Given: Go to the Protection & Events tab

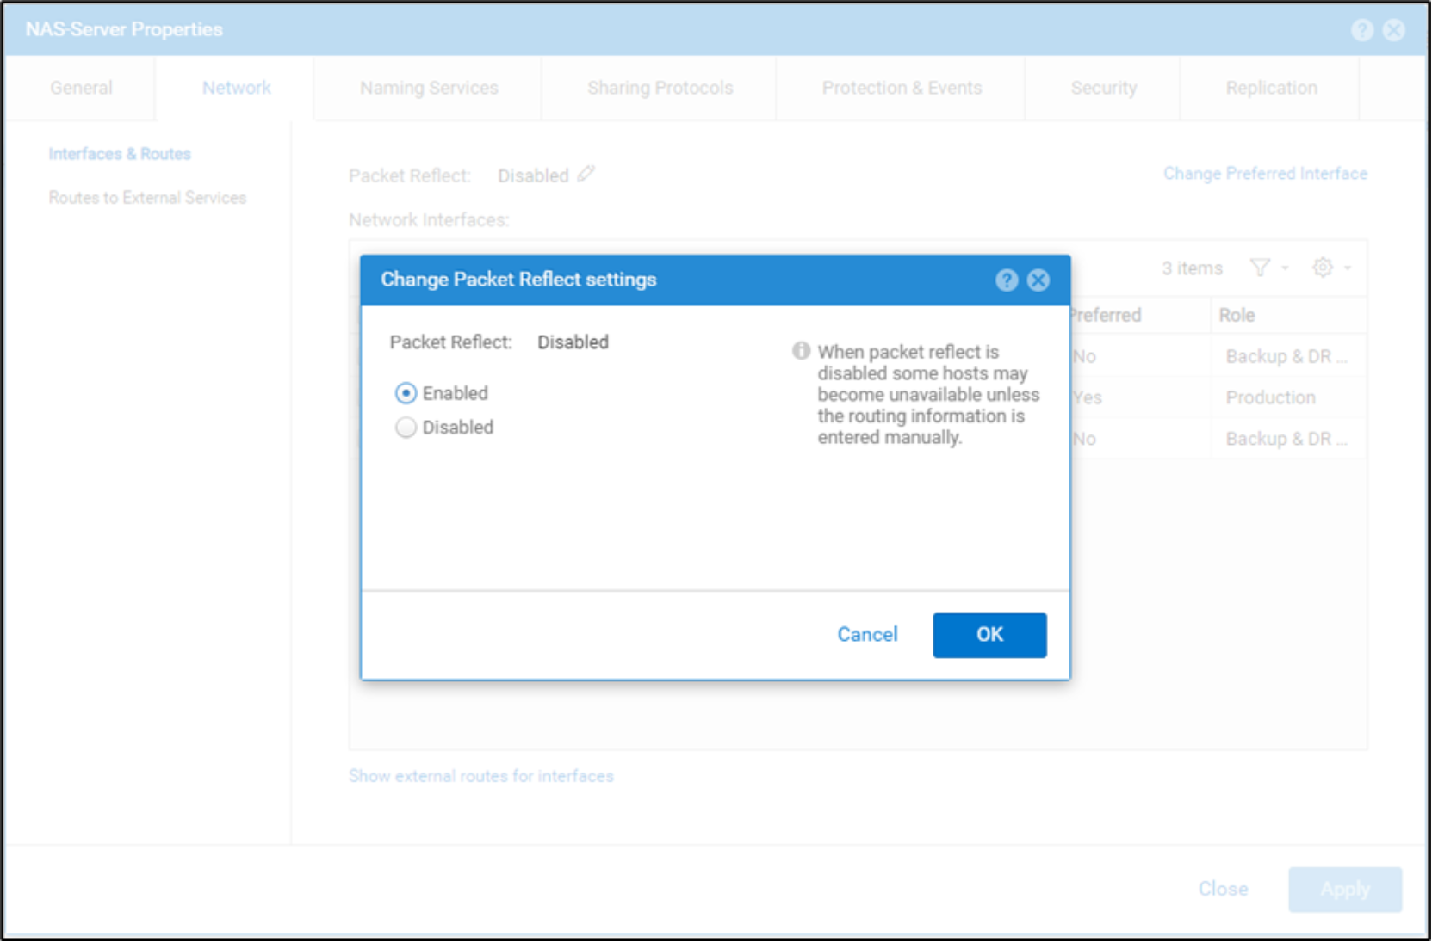Looking at the screenshot, I should tap(902, 88).
